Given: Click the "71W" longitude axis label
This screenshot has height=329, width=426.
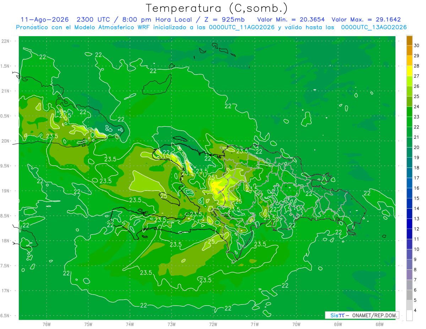Looking at the screenshot, I should pyautogui.click(x=255, y=324).
